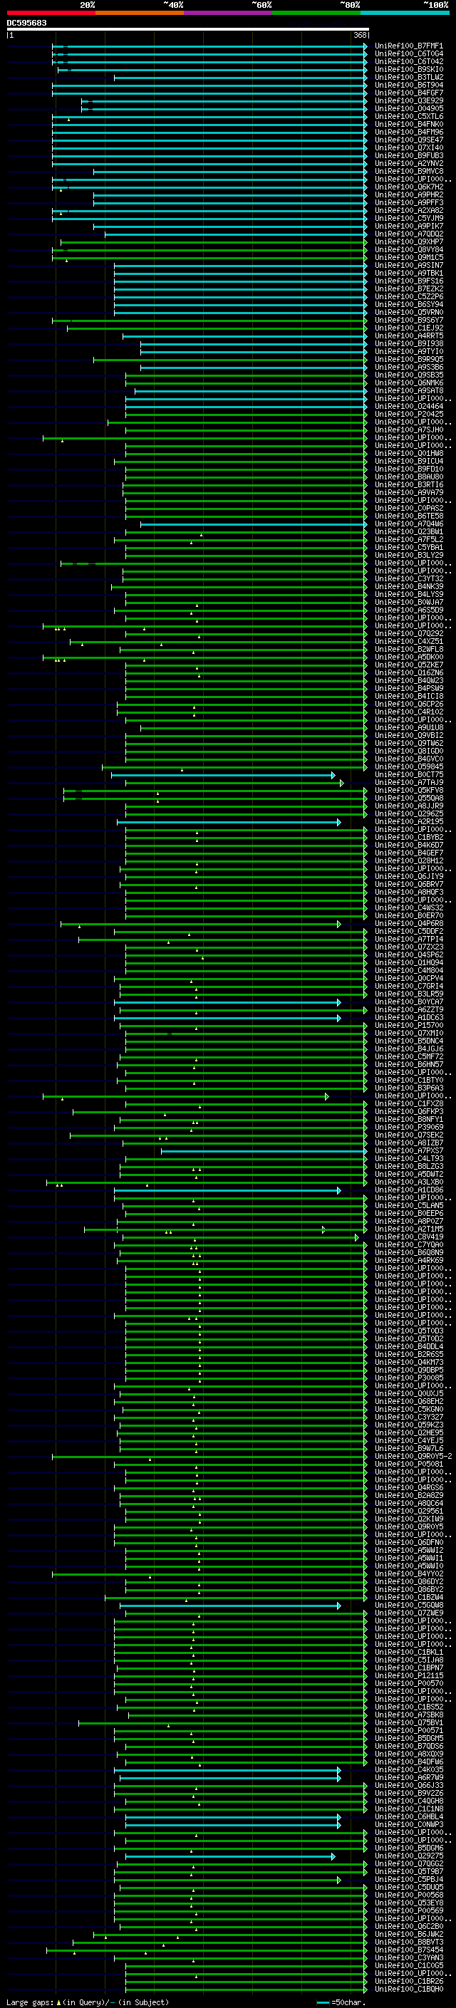The width and height of the screenshot is (456, 2008).
Task: Open hit UniRef100_B3TLW2
Action: pyautogui.click(x=409, y=77)
